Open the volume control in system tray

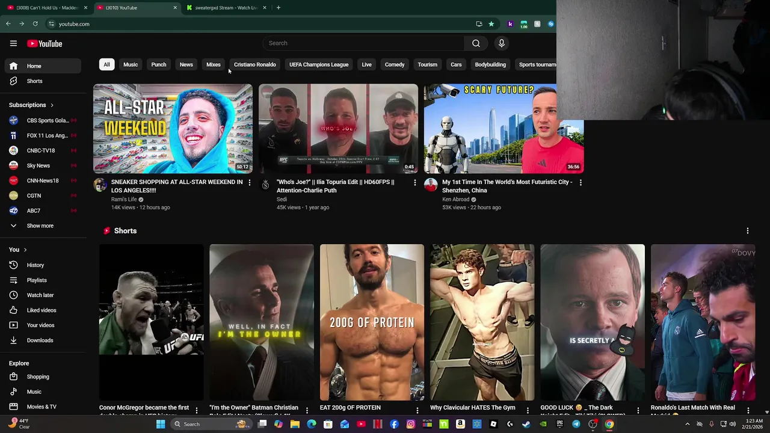[x=732, y=424]
